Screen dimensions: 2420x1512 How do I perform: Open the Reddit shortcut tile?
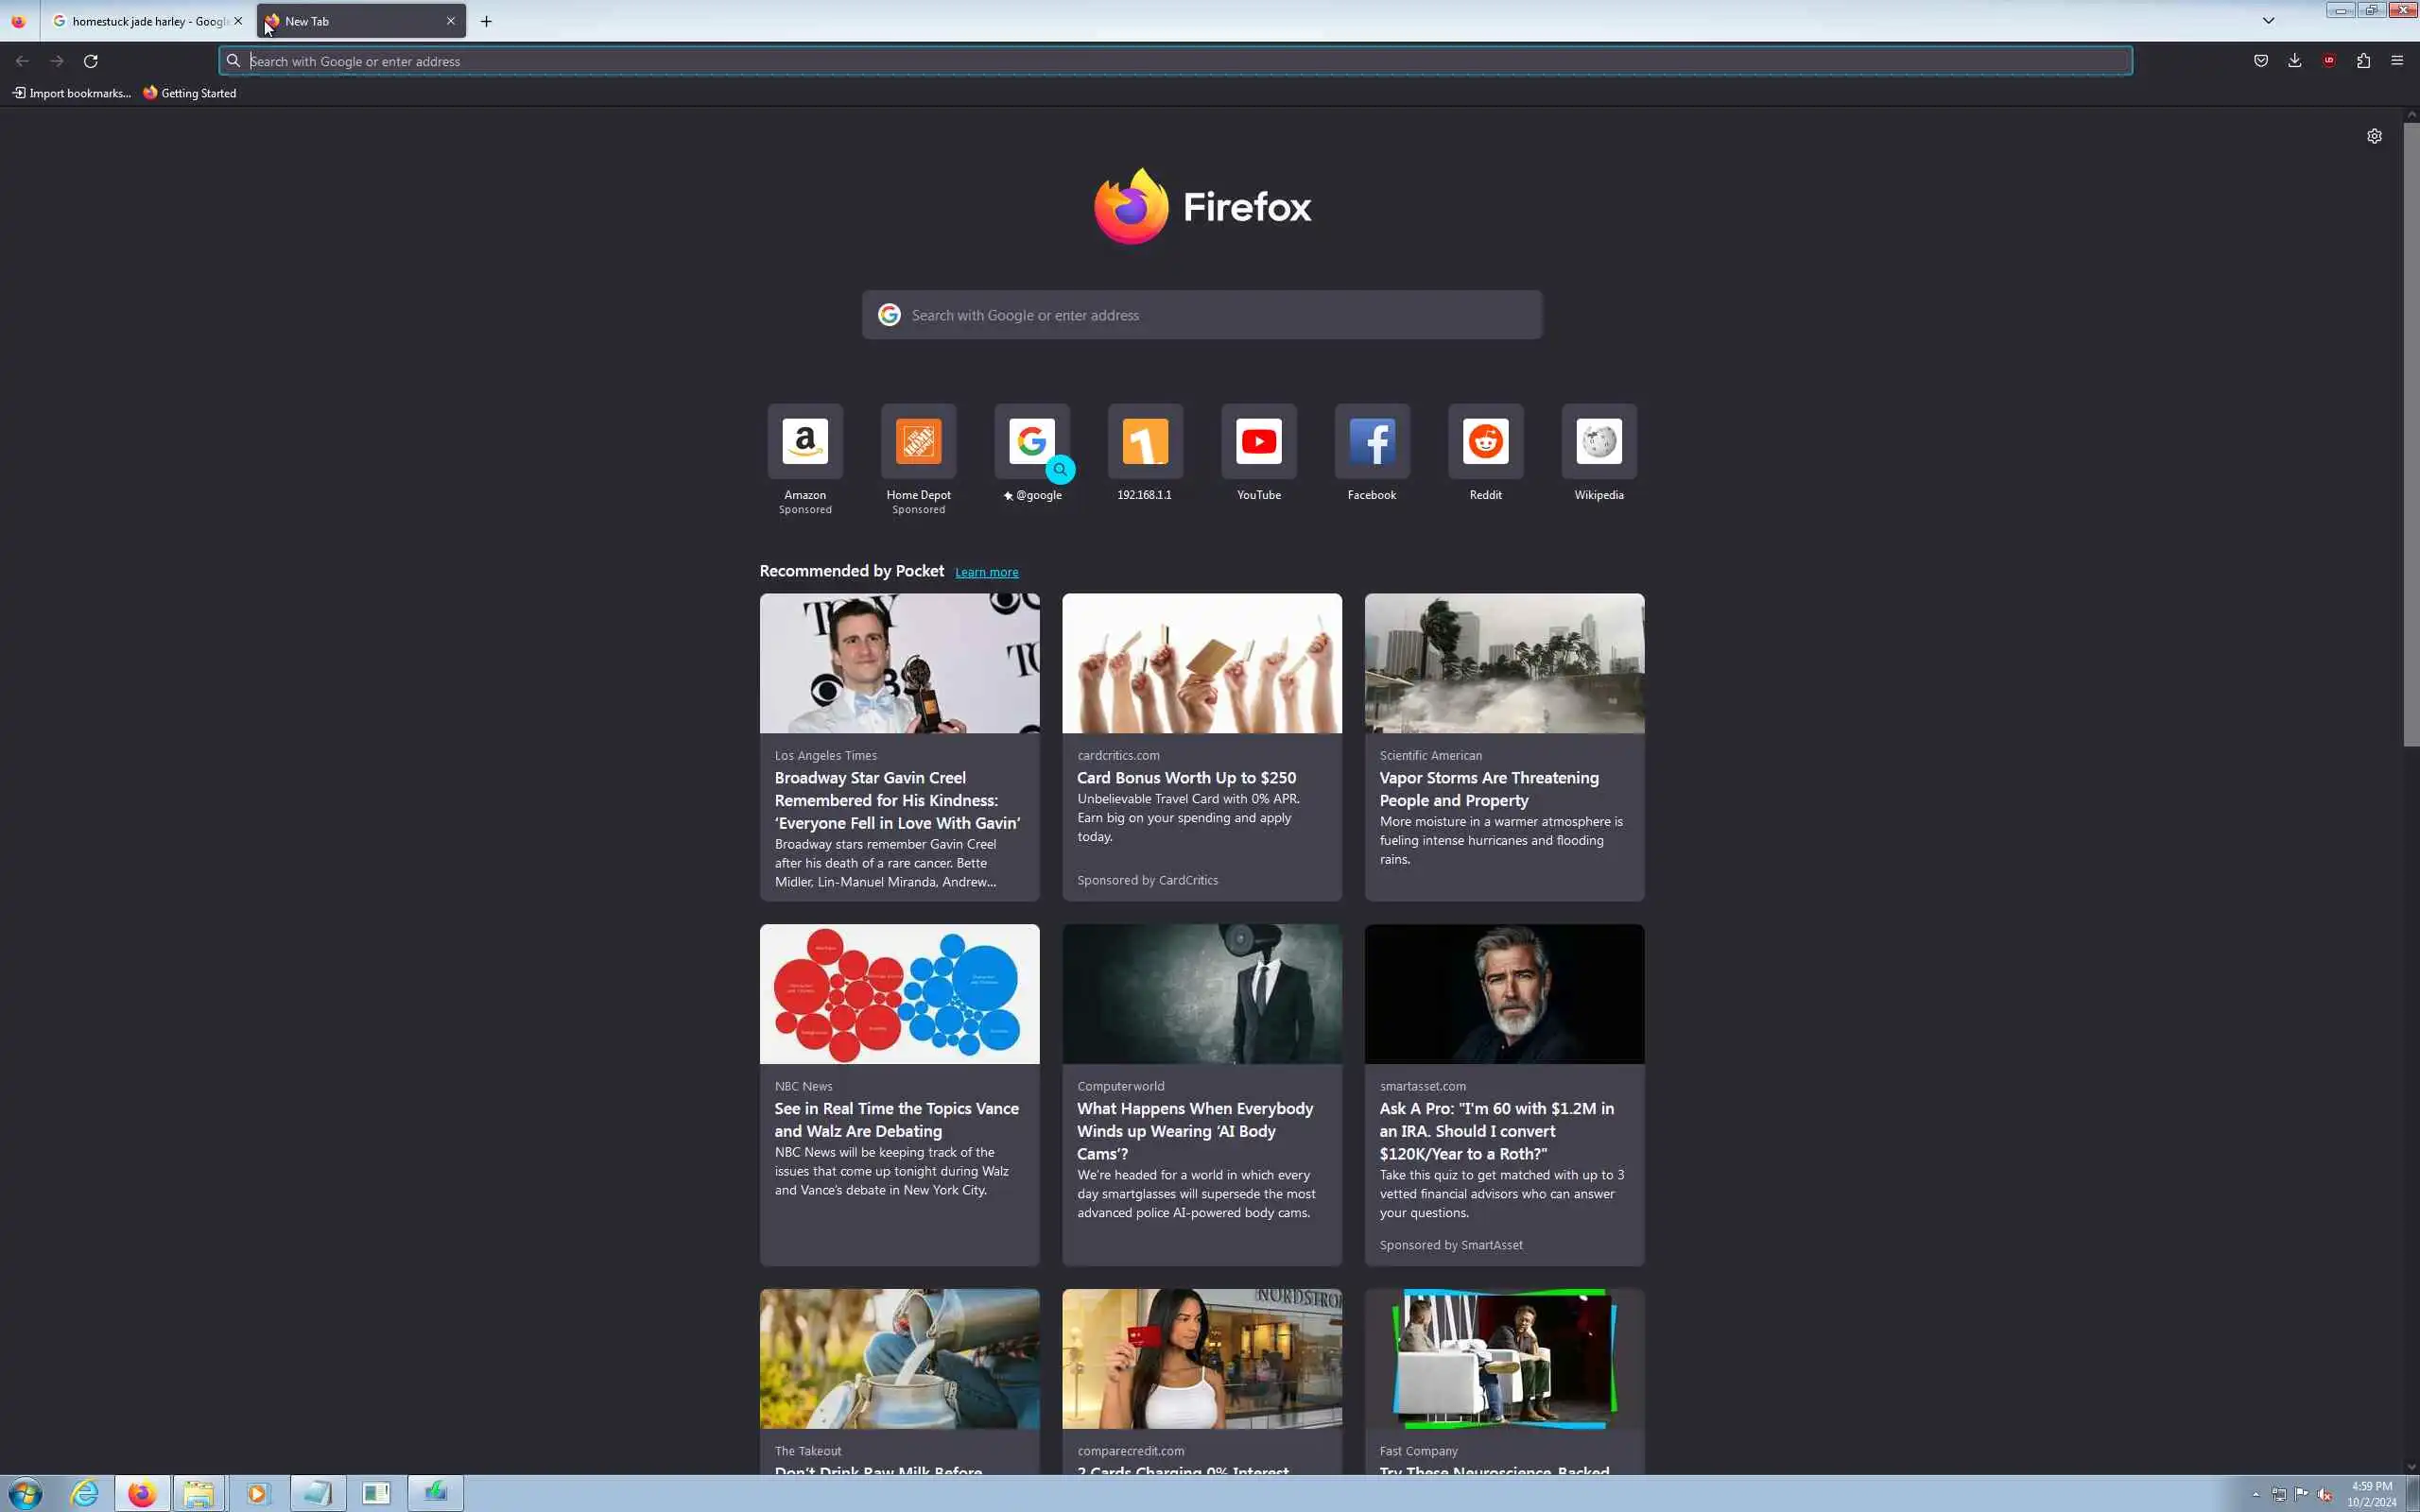[x=1485, y=442]
